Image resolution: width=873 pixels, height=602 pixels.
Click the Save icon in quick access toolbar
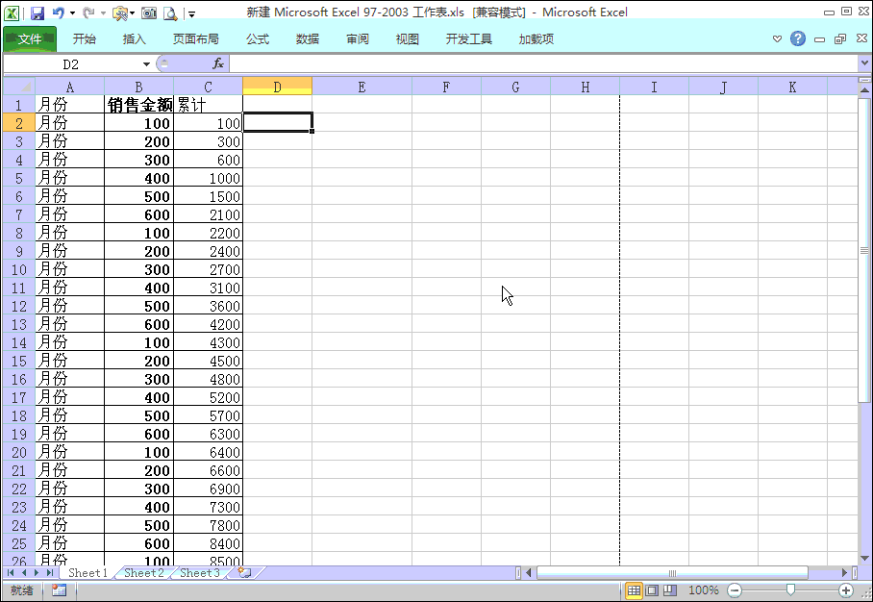(37, 13)
